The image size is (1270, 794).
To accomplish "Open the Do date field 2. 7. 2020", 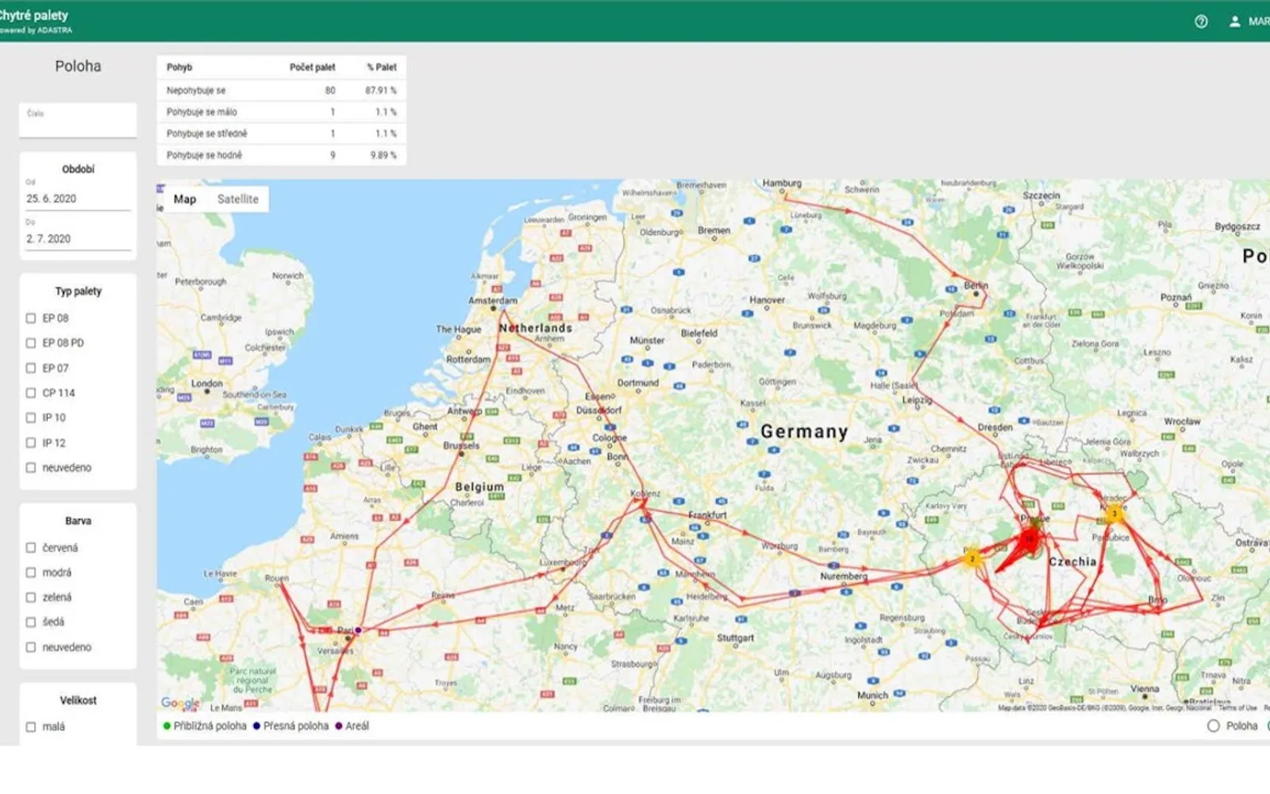I will 78,238.
